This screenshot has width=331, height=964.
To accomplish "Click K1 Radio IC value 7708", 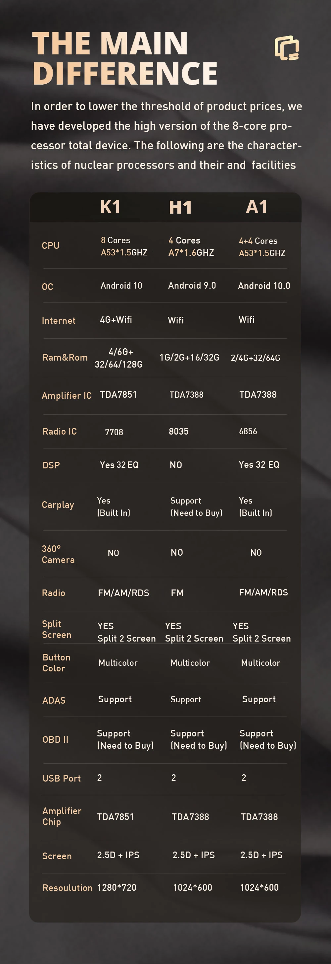I will pos(114,432).
